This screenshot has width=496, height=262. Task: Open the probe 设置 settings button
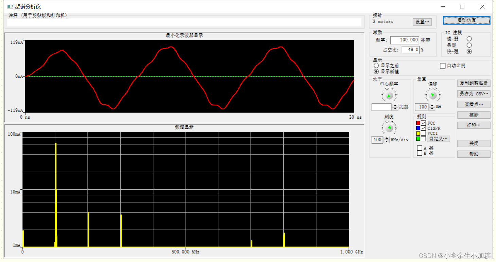[x=422, y=22]
